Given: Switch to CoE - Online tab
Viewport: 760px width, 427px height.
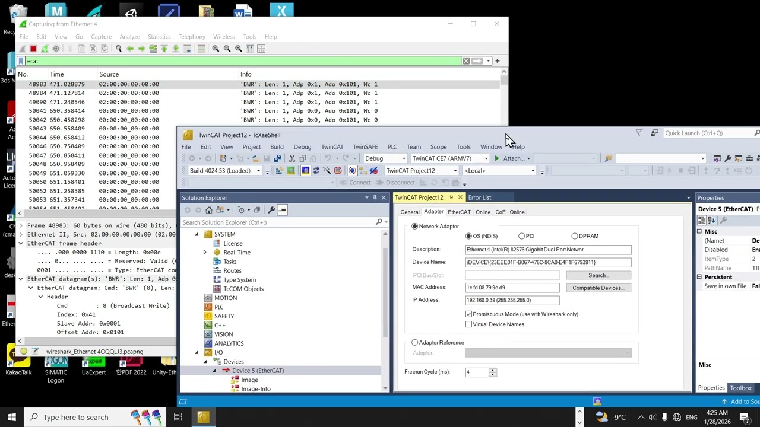Looking at the screenshot, I should 509,212.
